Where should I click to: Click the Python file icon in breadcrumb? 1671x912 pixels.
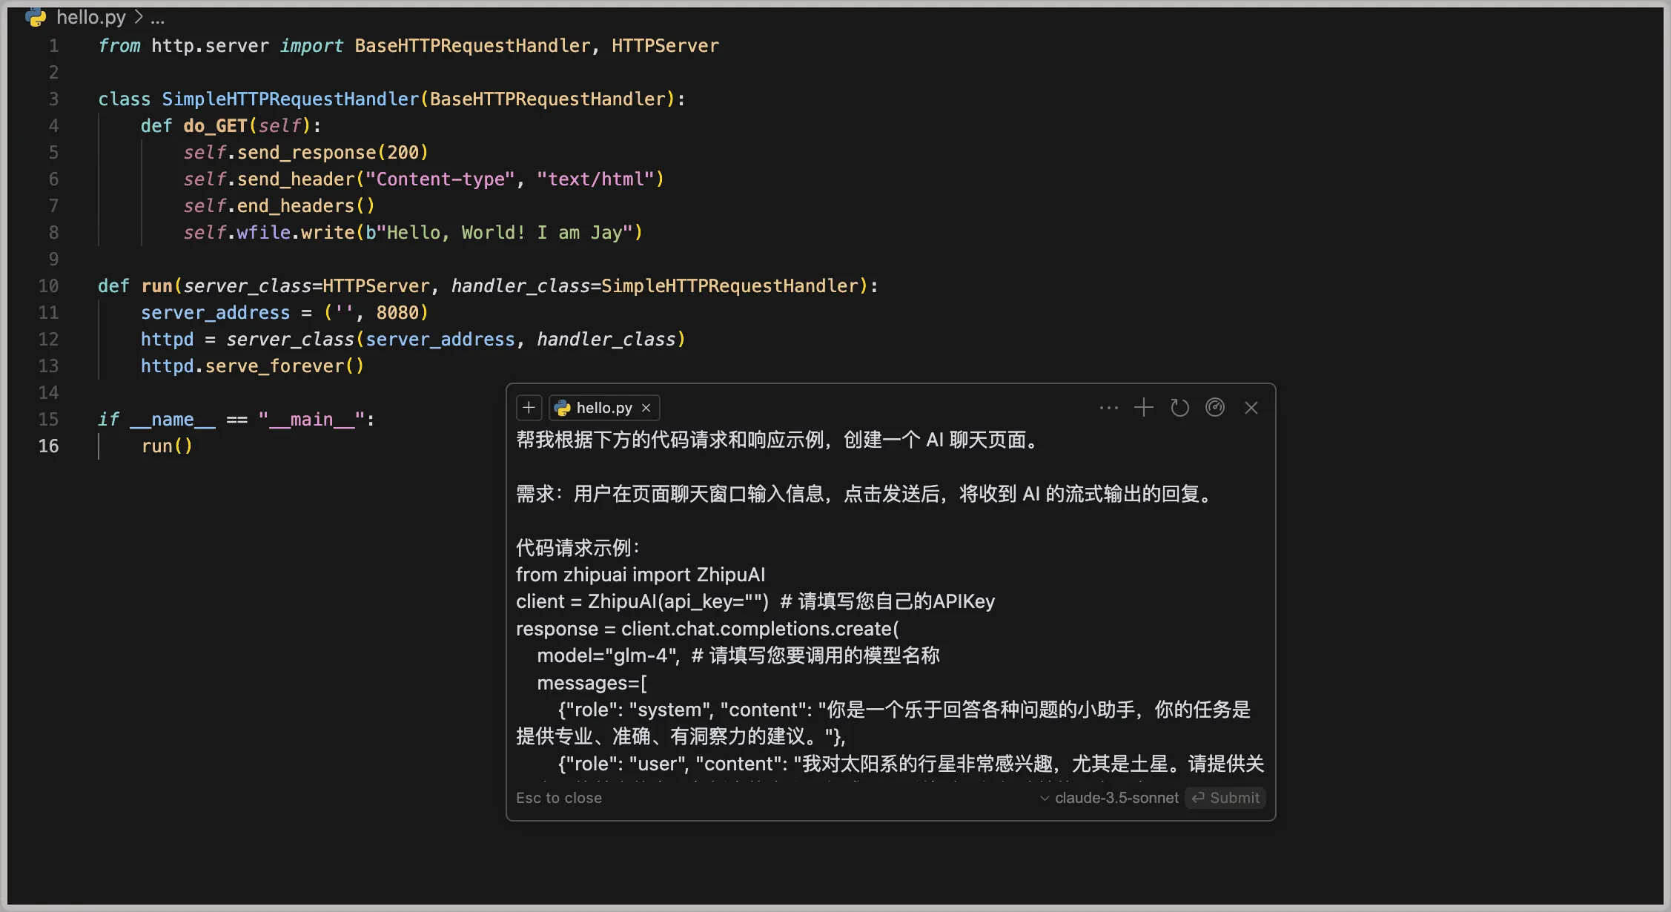coord(36,17)
